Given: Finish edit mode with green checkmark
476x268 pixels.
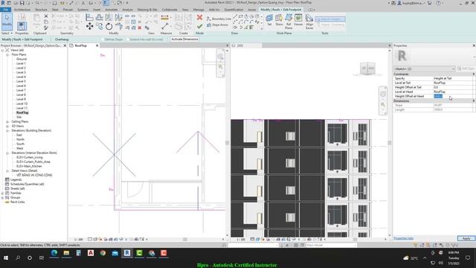Looking at the screenshot, I should [199, 27].
